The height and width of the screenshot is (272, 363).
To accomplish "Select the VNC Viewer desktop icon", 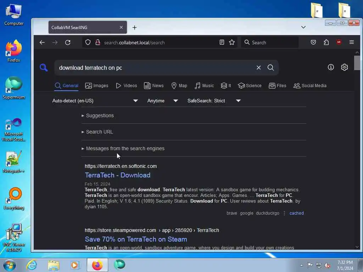I will coord(14,238).
